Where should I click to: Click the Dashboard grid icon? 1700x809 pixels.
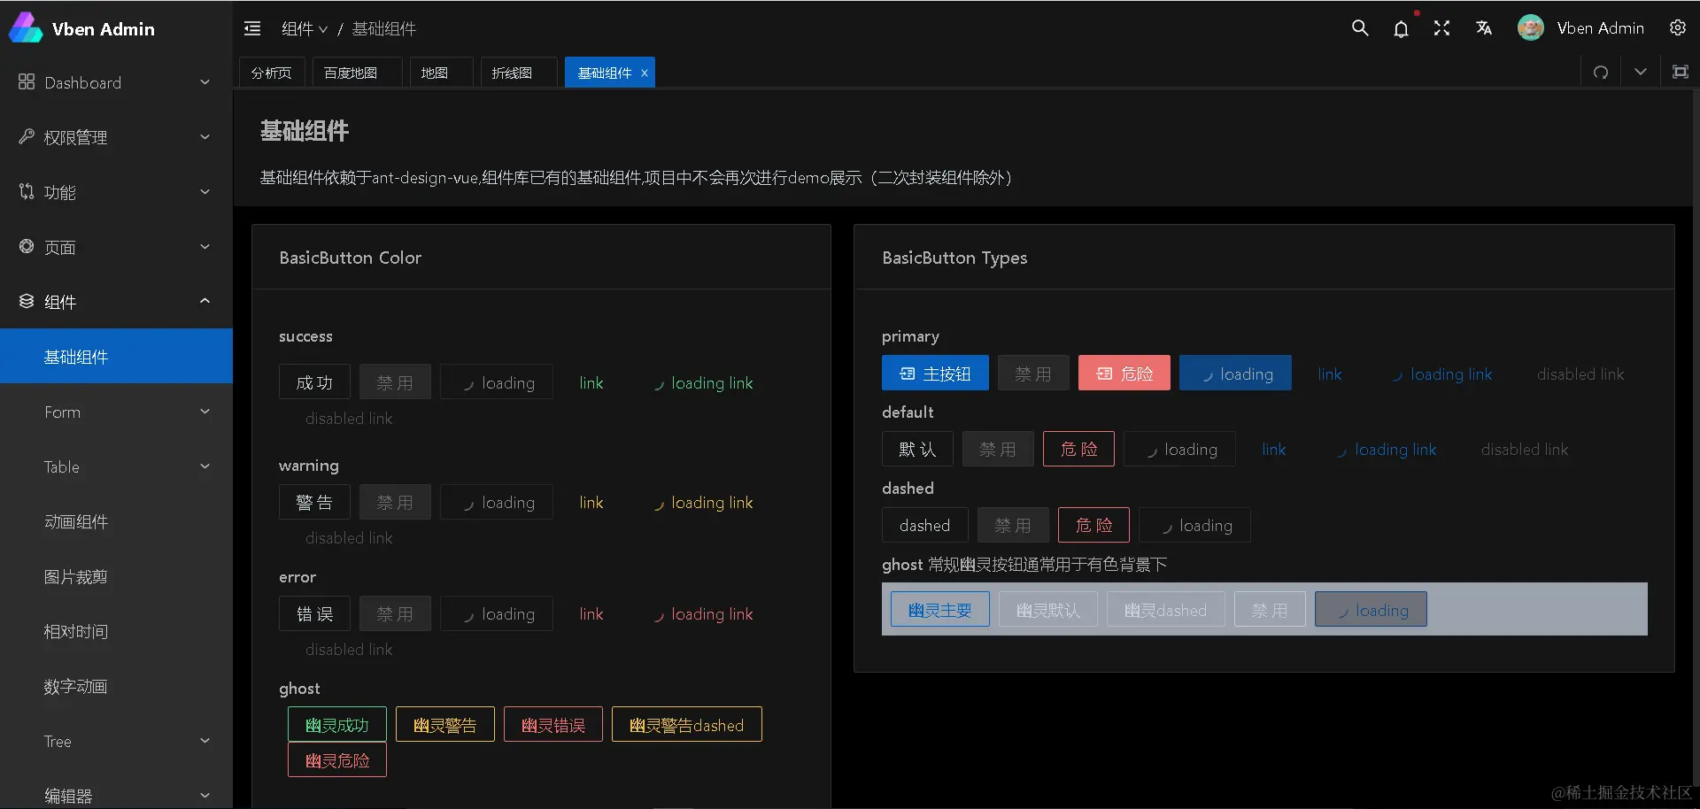27,81
